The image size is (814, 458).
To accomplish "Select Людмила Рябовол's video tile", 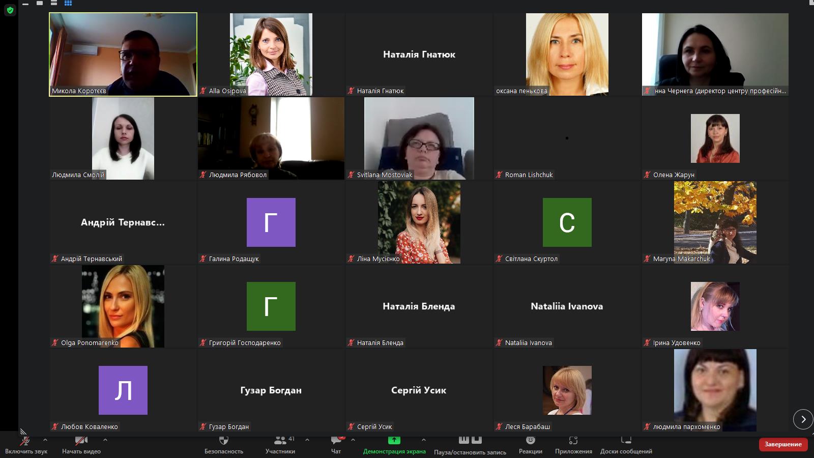I will coord(271,138).
